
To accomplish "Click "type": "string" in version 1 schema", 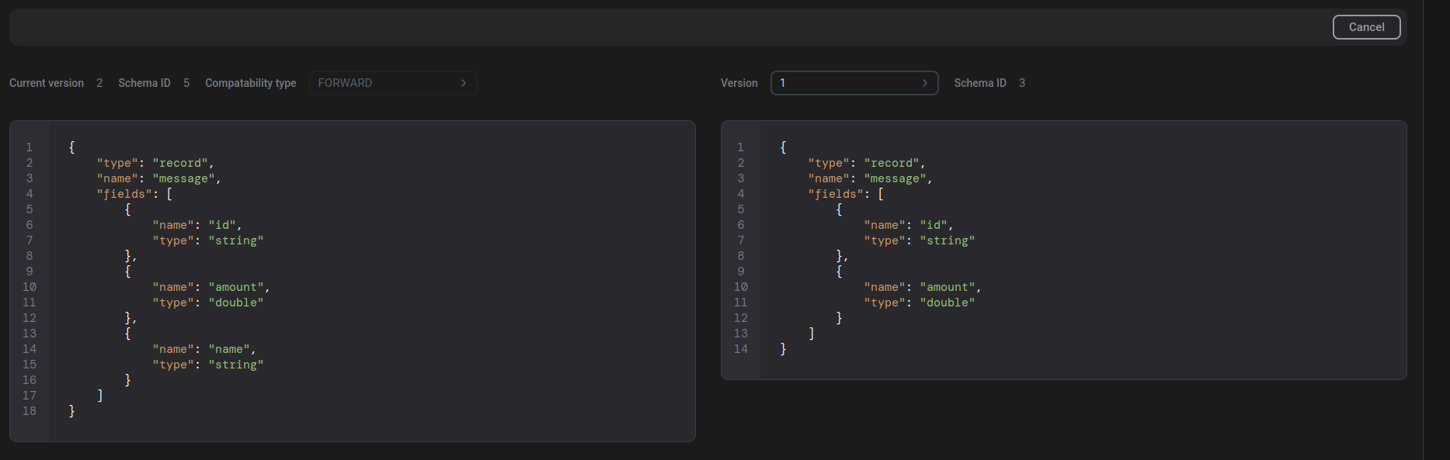I will tap(920, 240).
